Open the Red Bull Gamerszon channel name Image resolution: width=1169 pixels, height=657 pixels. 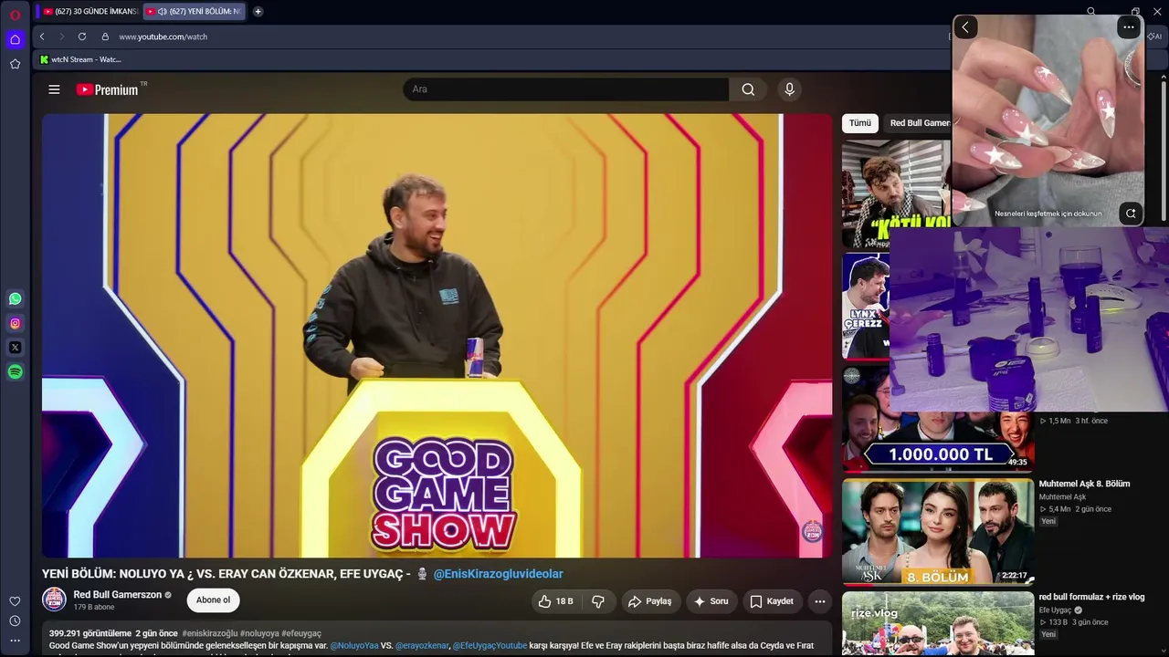click(x=118, y=595)
